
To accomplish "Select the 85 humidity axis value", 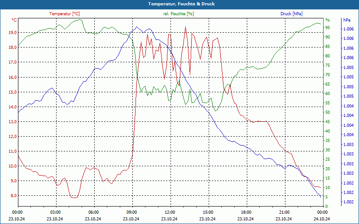I will point(328,47).
